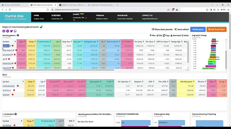Screen dimensions: 231x129
Task: Open the CONTACT US navigation menu
Action: [x=147, y=15]
